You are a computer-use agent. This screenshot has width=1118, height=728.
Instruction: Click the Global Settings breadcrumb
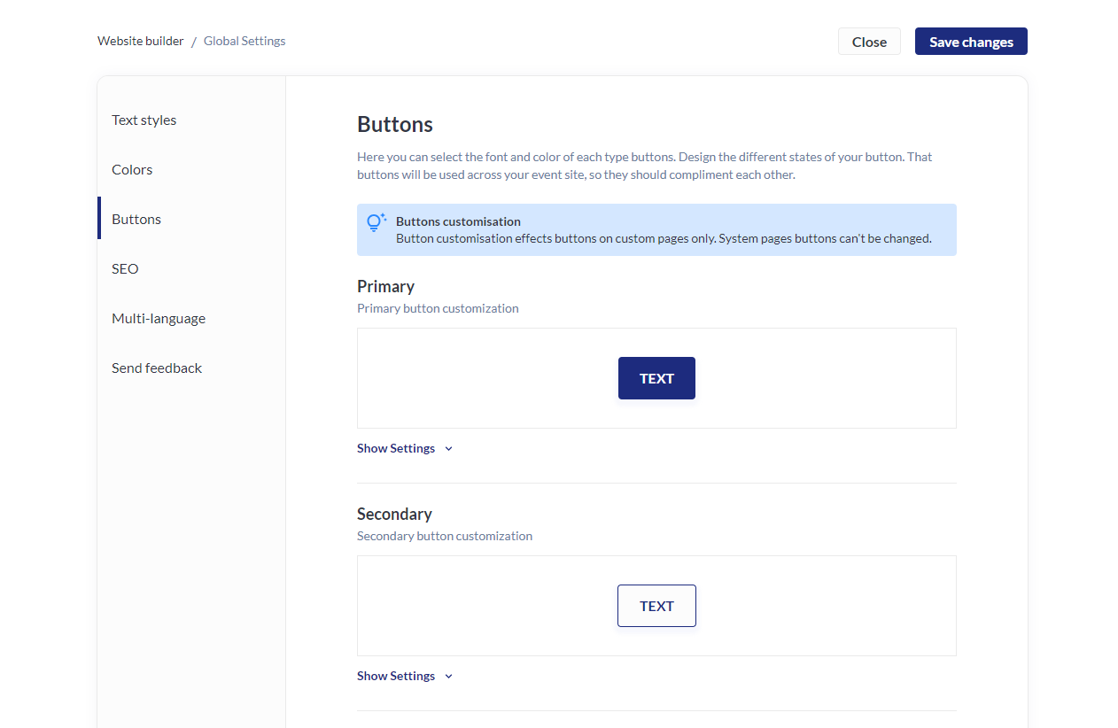click(245, 41)
